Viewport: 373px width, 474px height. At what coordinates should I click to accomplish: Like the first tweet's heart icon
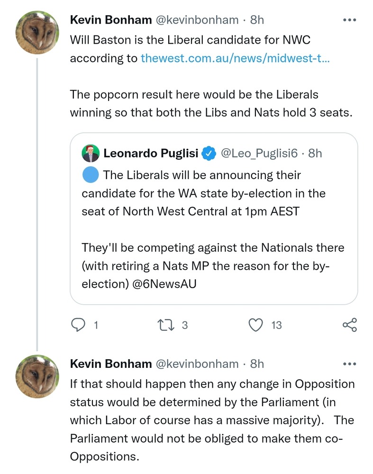point(256,325)
